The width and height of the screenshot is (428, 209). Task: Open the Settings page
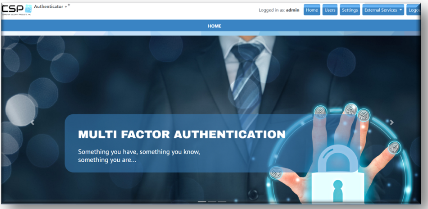pos(350,10)
